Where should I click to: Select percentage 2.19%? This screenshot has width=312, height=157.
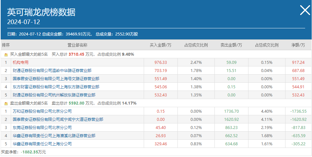click(266, 127)
